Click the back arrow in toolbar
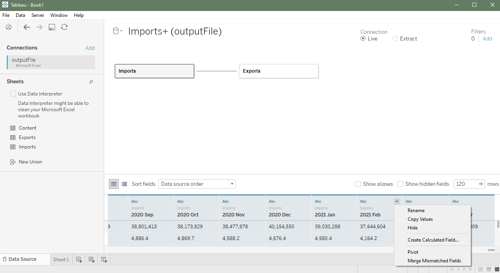This screenshot has width=500, height=273. [x=26, y=27]
